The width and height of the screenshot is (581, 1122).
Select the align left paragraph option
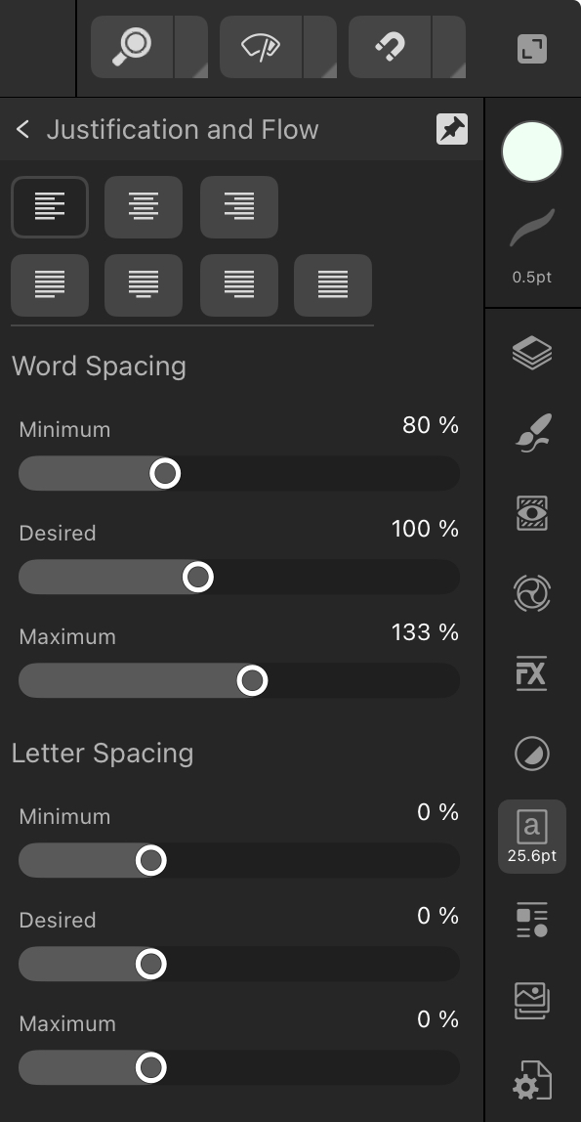(50, 207)
